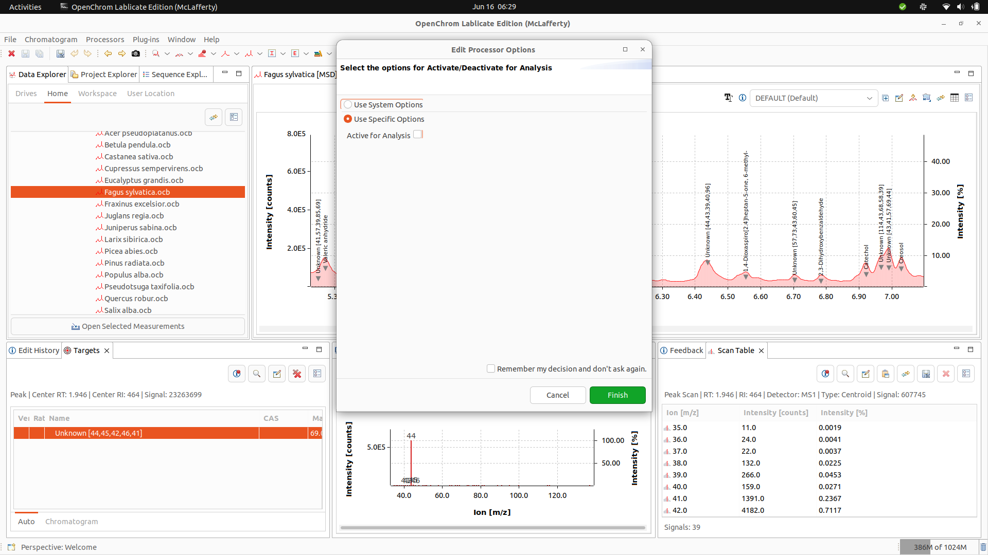Open the User Location tab

pos(151,94)
